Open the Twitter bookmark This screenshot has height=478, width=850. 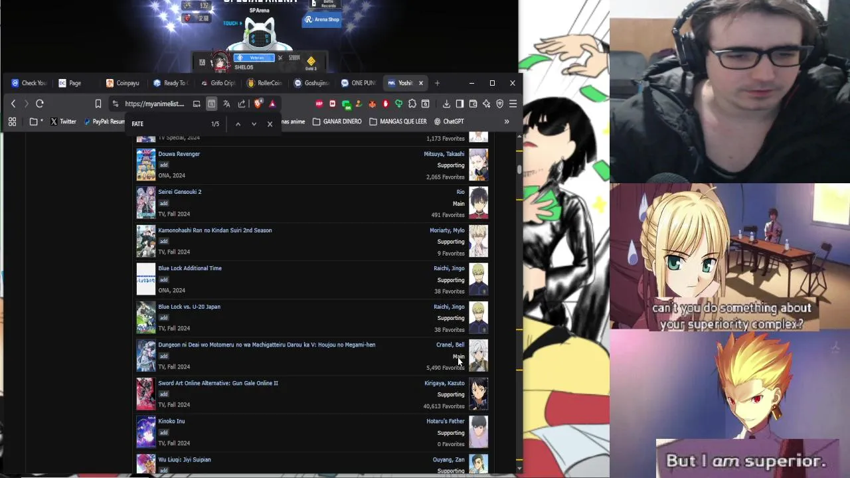(x=63, y=121)
